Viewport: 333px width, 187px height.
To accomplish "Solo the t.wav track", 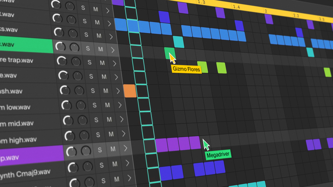I will [x=84, y=21].
